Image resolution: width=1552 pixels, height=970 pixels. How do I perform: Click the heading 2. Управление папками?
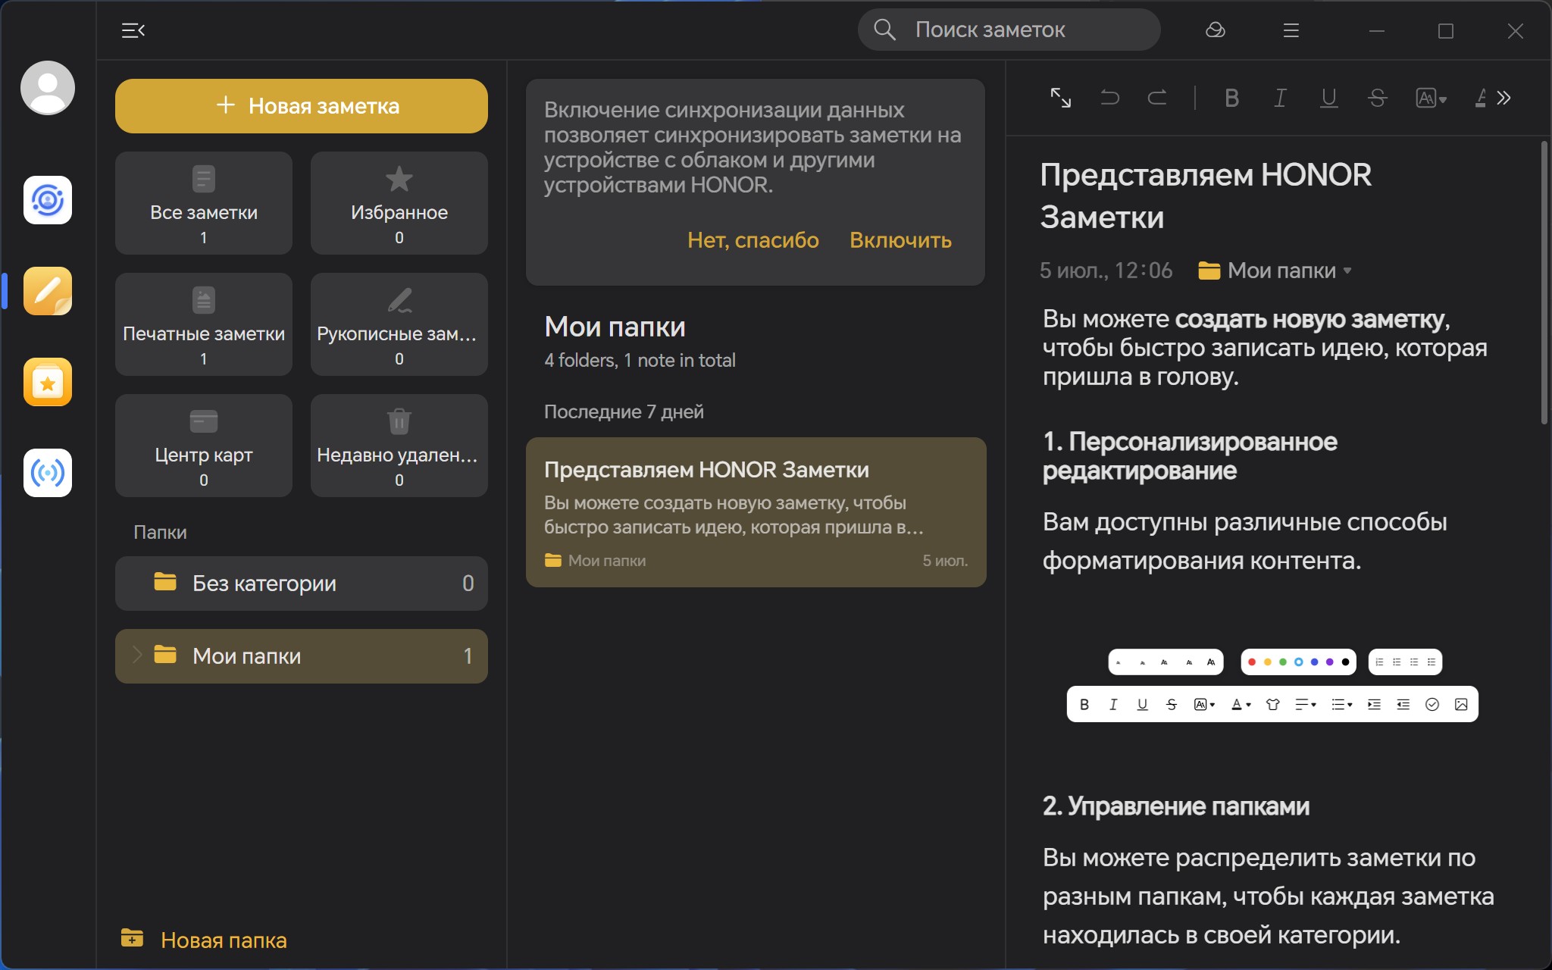coord(1176,806)
